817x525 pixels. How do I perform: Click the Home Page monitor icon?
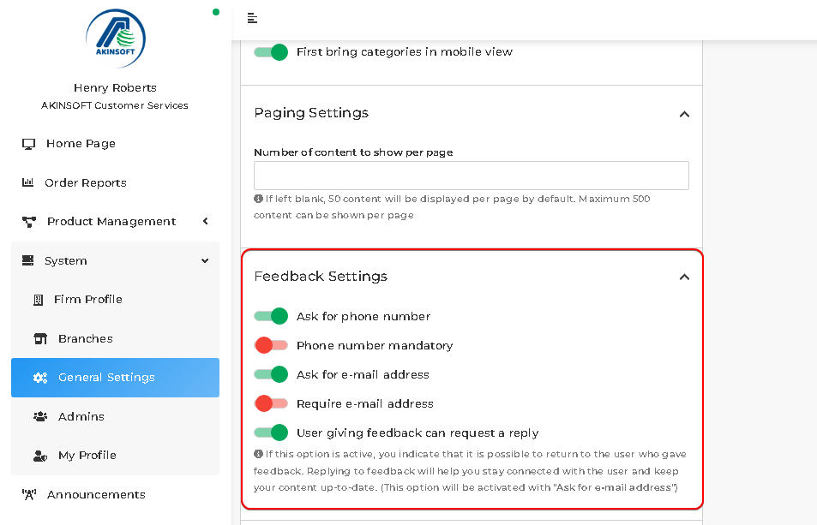coord(28,144)
